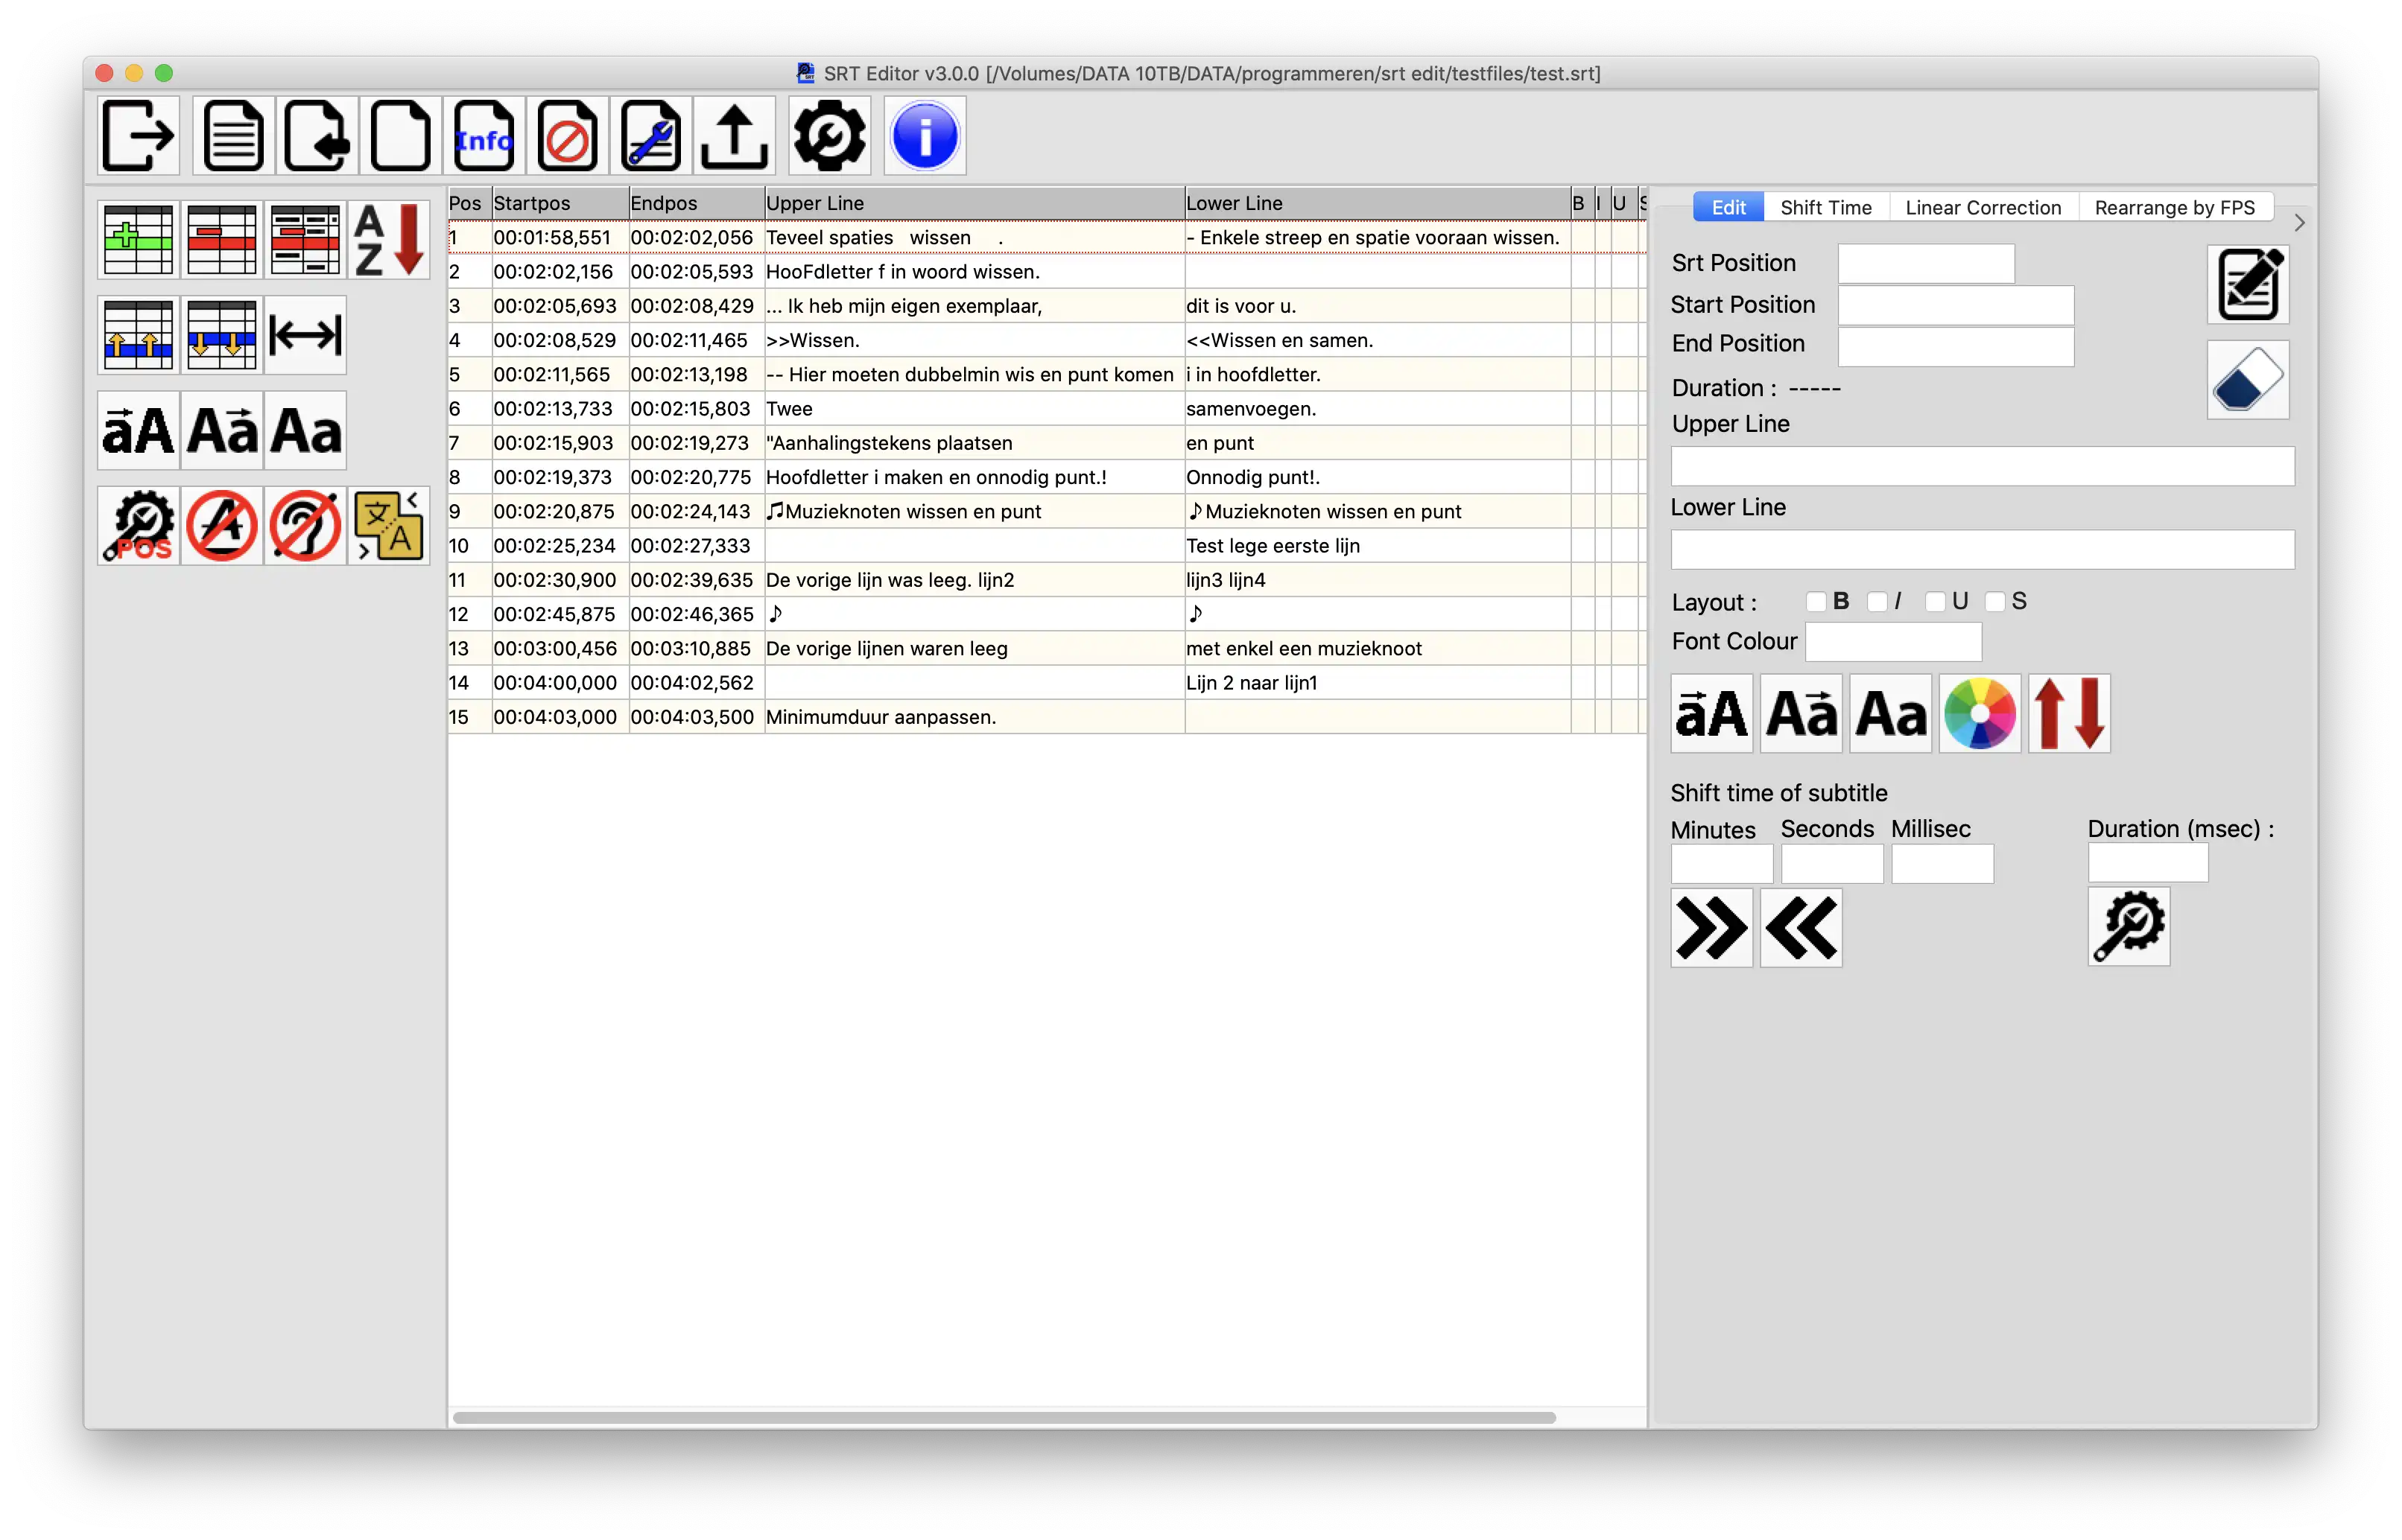Click the eraser clear fields icon
The image size is (2402, 1540).
[x=2247, y=380]
